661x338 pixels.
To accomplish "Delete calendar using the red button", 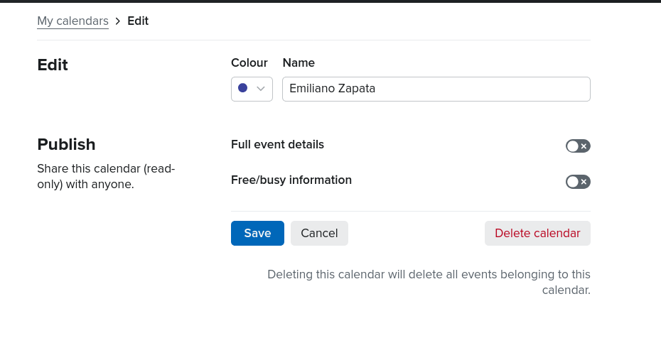I will coord(537,233).
